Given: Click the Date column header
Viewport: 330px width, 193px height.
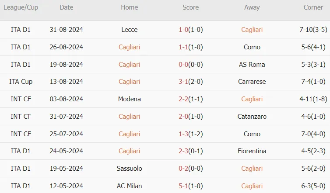Looking at the screenshot, I should pos(66,7).
